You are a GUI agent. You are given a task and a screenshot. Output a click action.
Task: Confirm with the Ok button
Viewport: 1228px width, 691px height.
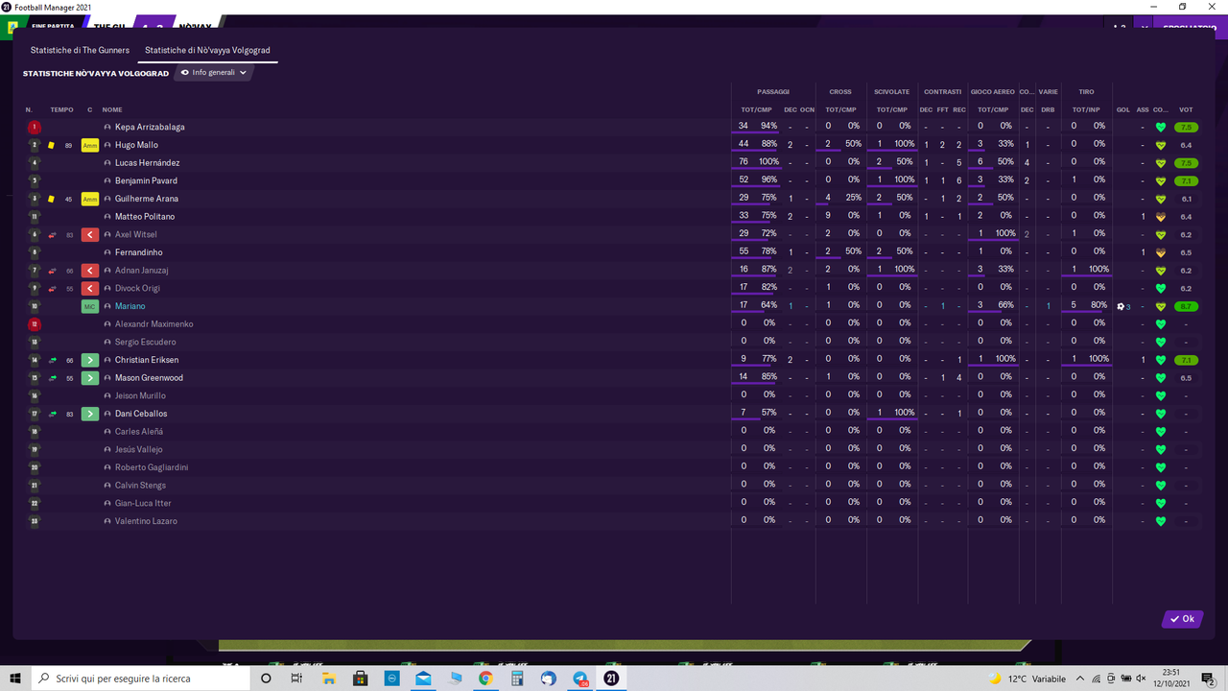click(x=1182, y=619)
